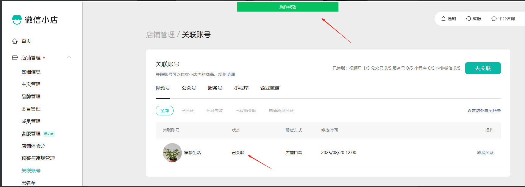Click the 掌够生活 account avatar
Screen dimensions: 525x187
172,153
